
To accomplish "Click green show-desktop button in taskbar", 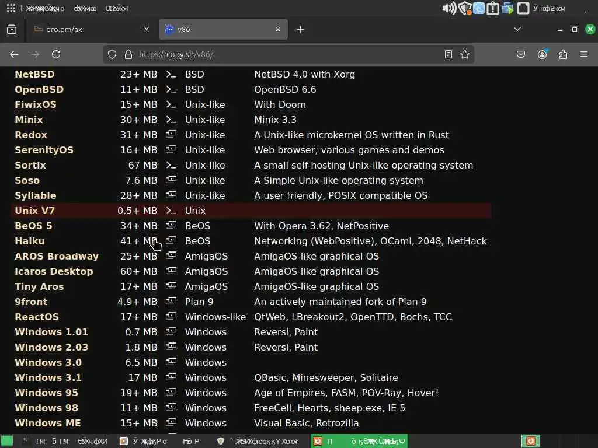I will coord(7,441).
